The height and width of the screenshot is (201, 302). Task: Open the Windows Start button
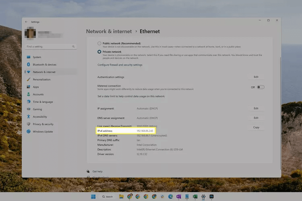coord(93,197)
